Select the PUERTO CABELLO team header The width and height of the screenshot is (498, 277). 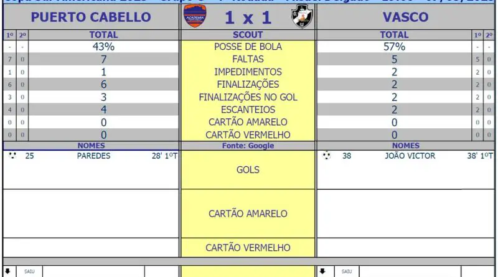pyautogui.click(x=91, y=17)
